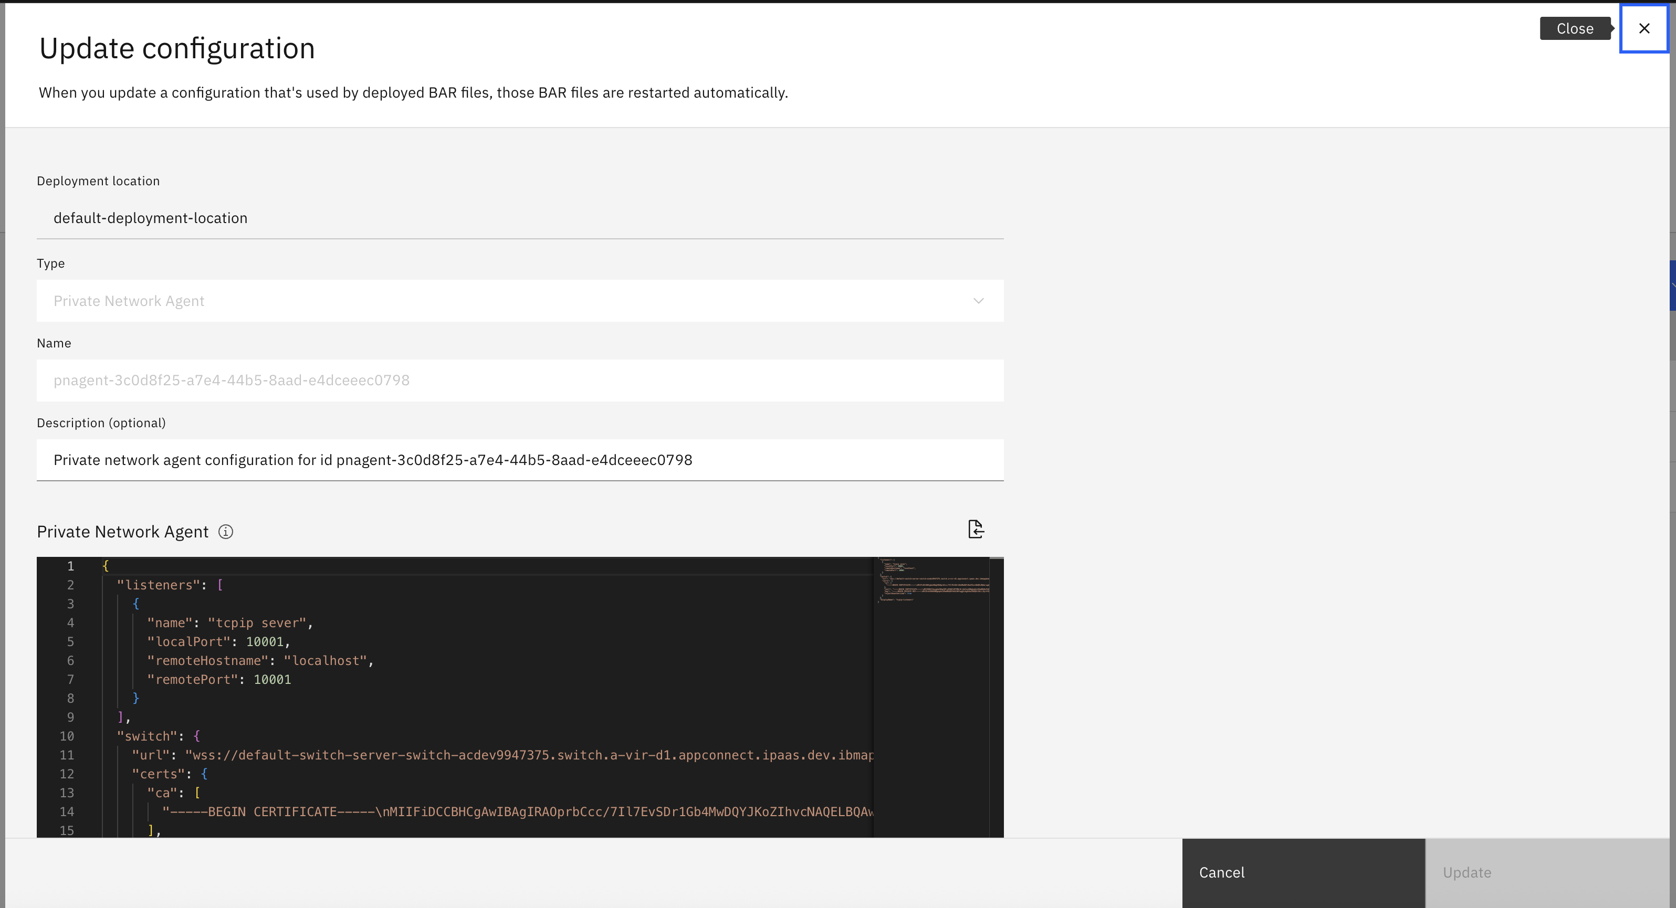Image resolution: width=1676 pixels, height=908 pixels.
Task: Click the remotePort value on line 7
Action: point(272,680)
